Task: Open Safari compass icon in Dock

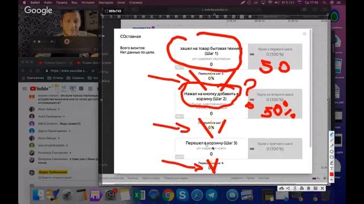Action: [x=197, y=195]
